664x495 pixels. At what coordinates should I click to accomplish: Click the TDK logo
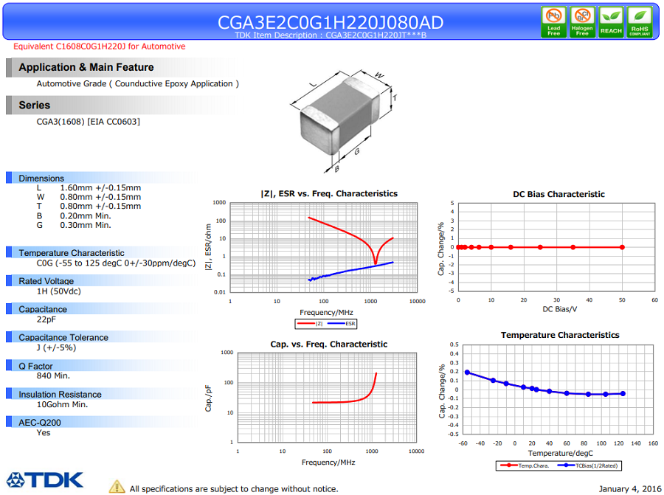[x=45, y=480]
